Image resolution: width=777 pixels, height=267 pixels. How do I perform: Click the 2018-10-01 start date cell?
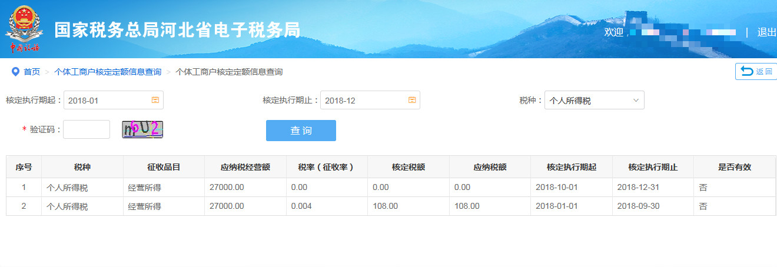tap(572, 188)
